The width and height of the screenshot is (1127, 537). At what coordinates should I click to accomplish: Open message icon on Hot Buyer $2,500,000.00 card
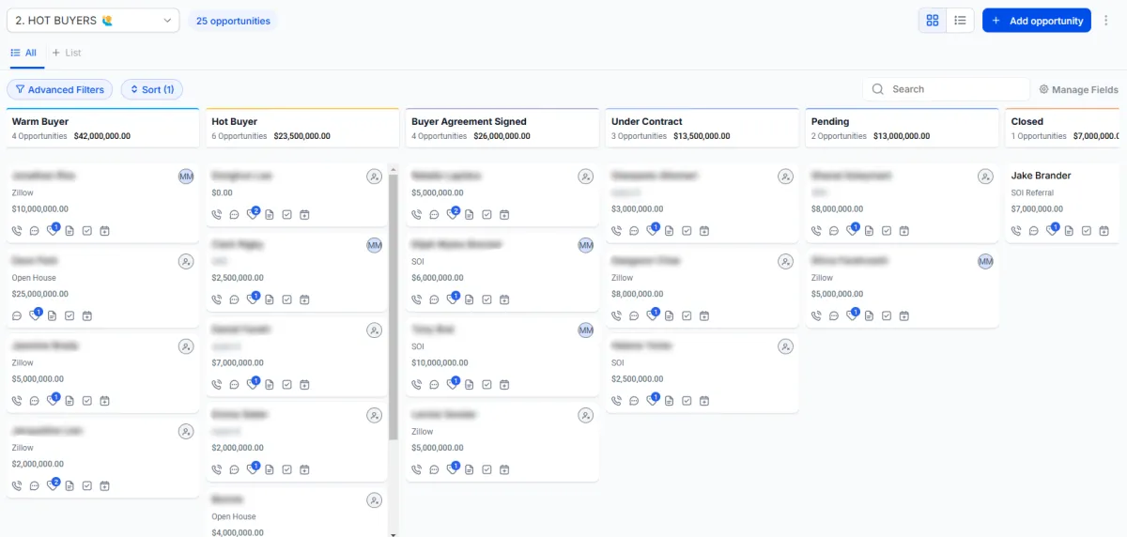pyautogui.click(x=234, y=299)
